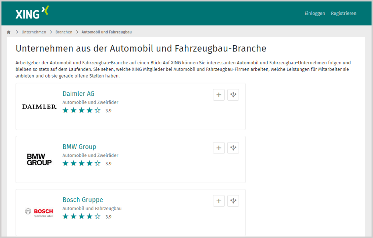
Task: Follow Bosch Gruppe using the plus button
Action: tap(219, 201)
